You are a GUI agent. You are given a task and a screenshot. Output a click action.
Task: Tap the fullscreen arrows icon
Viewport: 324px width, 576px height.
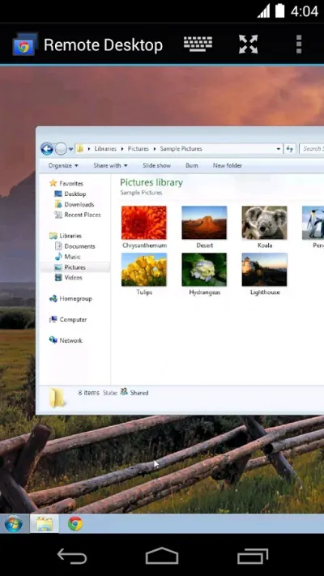[x=249, y=45]
